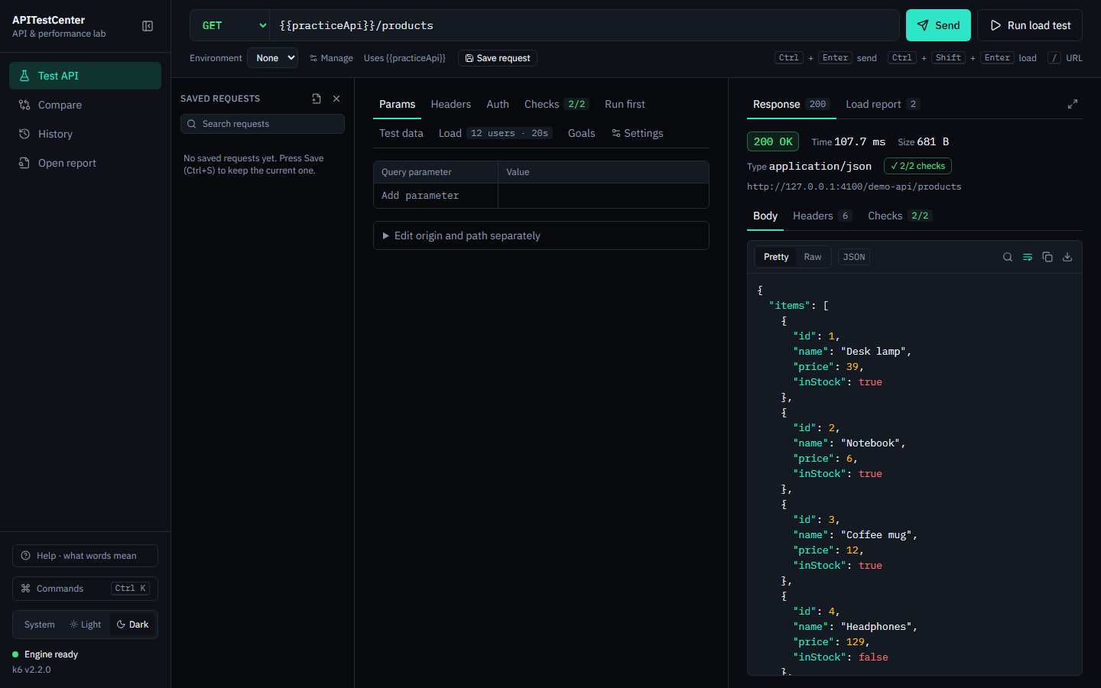Viewport: 1101px width, 688px height.
Task: Collapse the sidebar with the panel icon
Action: [x=148, y=26]
